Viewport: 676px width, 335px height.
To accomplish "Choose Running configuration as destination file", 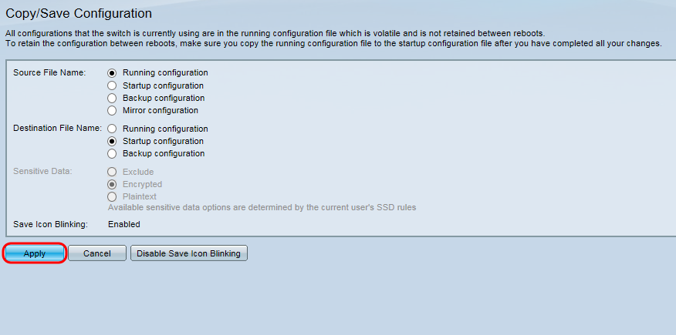I will coord(112,129).
